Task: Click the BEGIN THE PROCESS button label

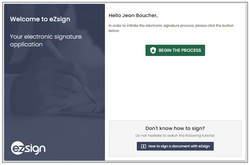Action: (180, 50)
